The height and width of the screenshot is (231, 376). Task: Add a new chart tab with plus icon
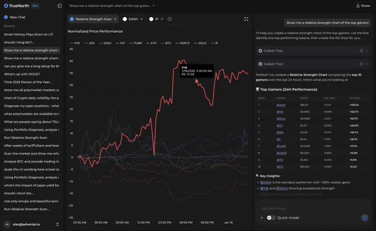[x=170, y=19]
